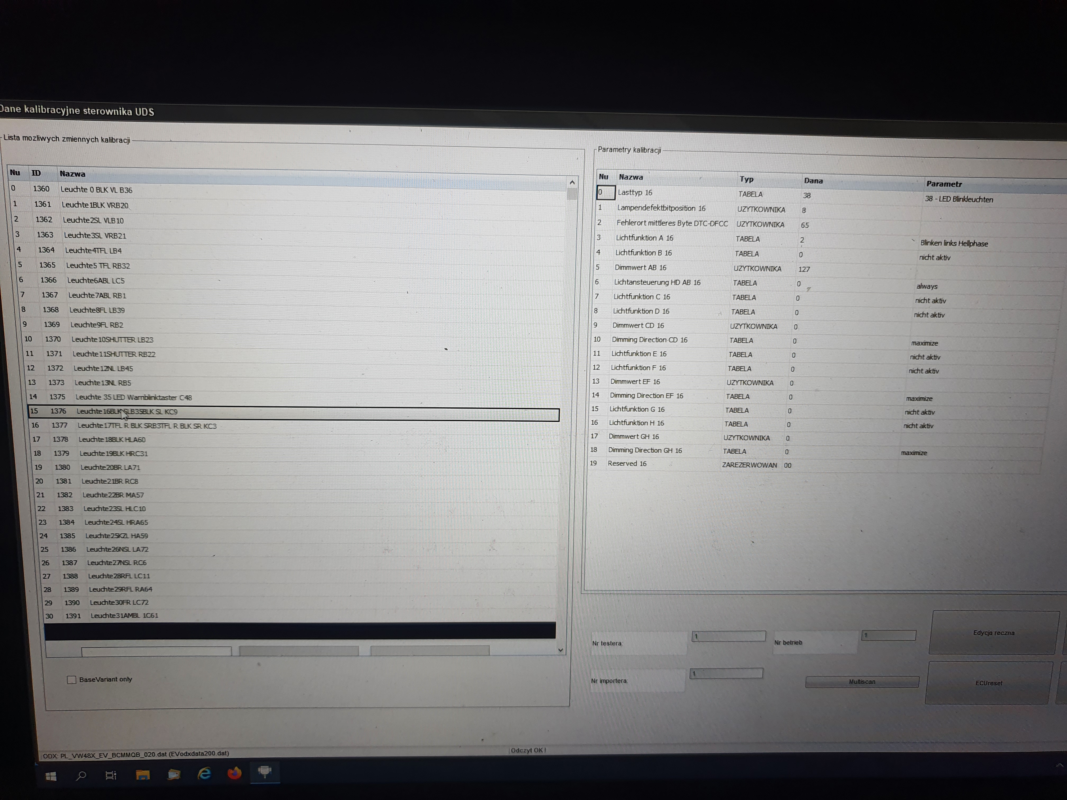This screenshot has width=1067, height=800.
Task: Open Firefox from the taskbar
Action: click(235, 774)
